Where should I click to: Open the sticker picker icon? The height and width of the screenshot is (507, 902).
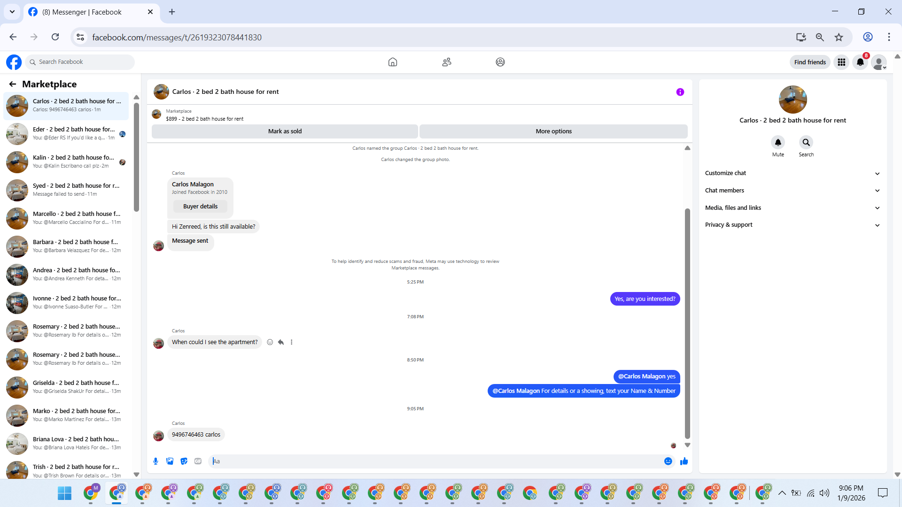[184, 461]
